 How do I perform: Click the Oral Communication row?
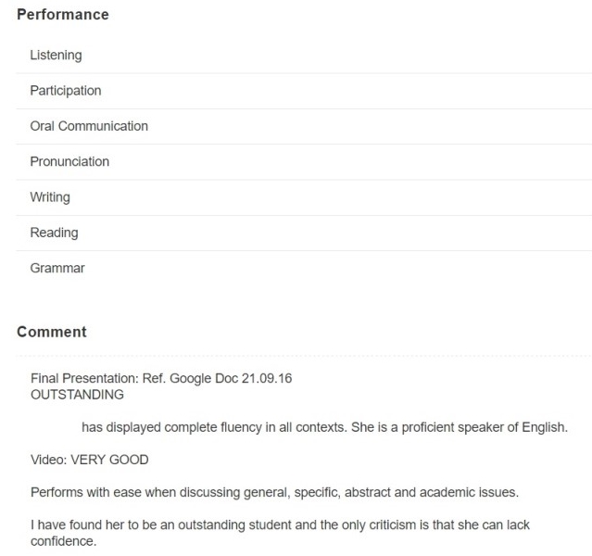click(304, 127)
